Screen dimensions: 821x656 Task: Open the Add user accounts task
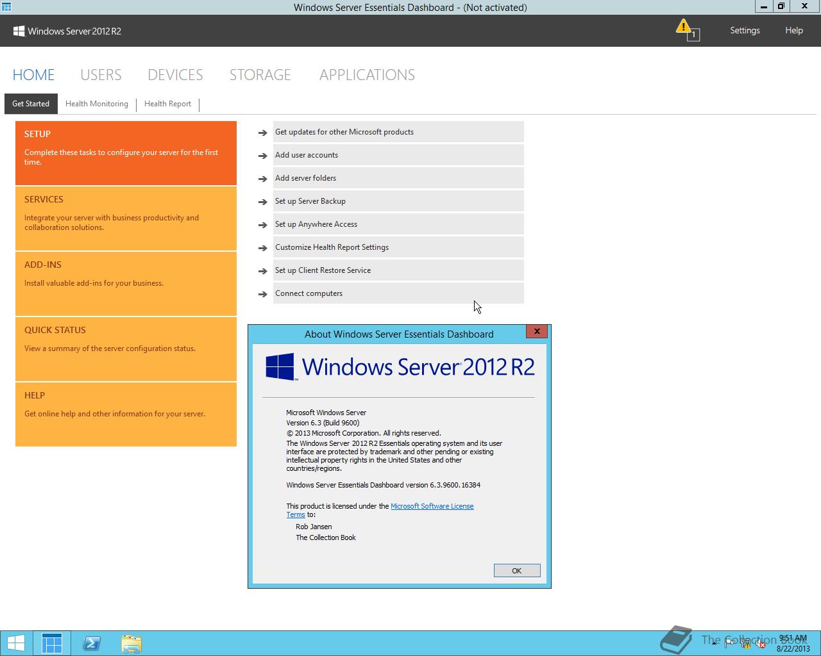point(398,154)
